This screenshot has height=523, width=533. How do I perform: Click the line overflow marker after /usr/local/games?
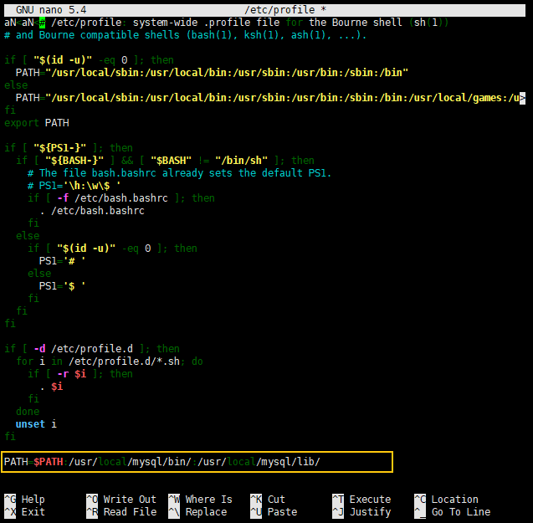coord(523,98)
